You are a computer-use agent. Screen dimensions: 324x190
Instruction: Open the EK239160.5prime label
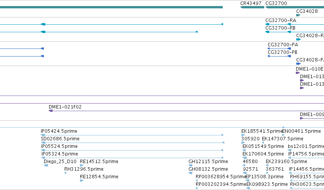pos(286,162)
